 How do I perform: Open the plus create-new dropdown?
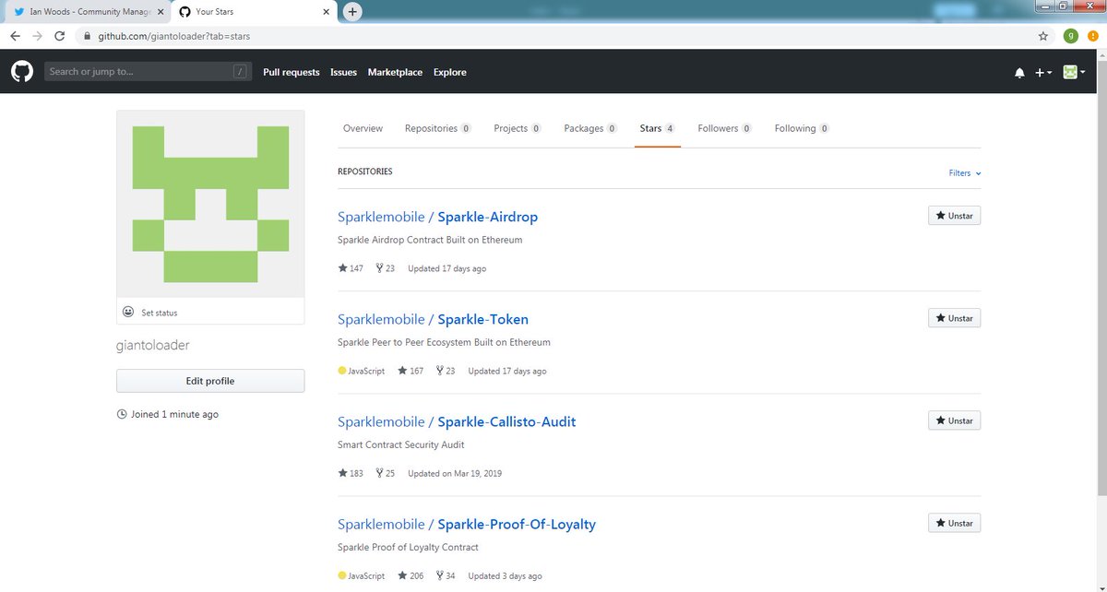[1043, 73]
